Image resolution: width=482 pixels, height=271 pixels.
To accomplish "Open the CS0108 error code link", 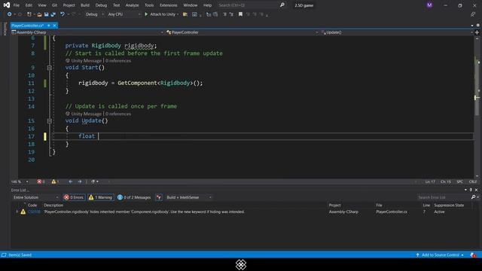I will 34,212.
